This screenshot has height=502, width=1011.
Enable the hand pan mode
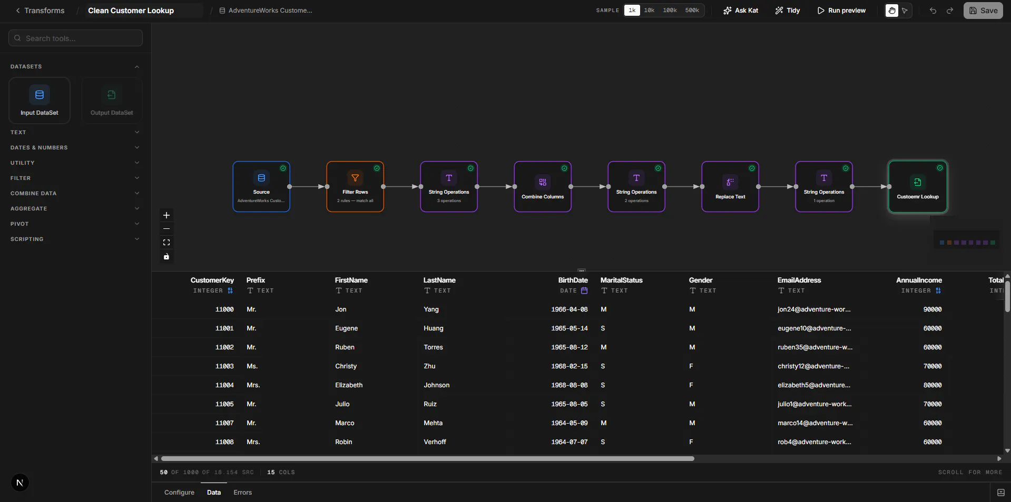coord(892,11)
